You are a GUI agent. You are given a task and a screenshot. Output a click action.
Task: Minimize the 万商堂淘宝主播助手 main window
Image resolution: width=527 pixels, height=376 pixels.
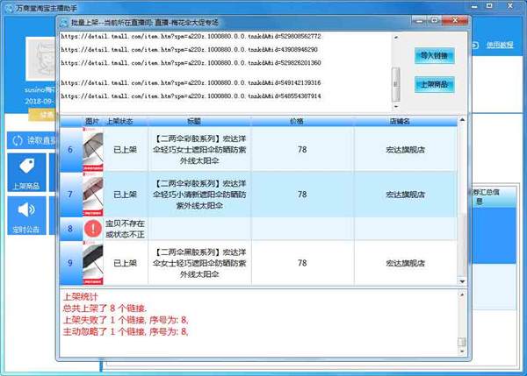(x=474, y=6)
